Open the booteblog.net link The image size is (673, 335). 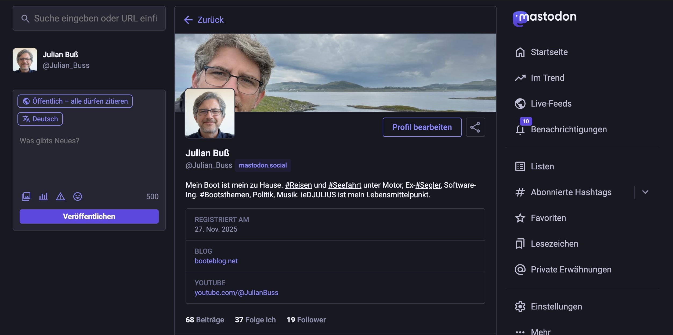(x=216, y=261)
